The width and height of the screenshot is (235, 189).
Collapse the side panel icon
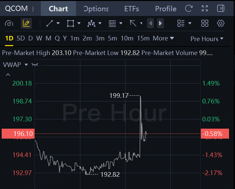(221, 8)
